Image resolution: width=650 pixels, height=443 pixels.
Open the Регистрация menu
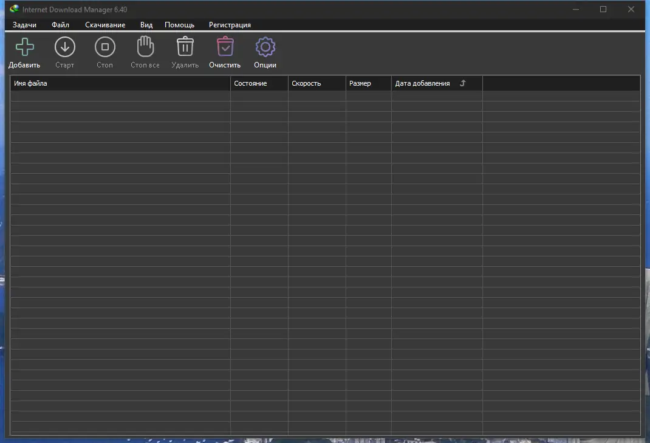(x=230, y=25)
